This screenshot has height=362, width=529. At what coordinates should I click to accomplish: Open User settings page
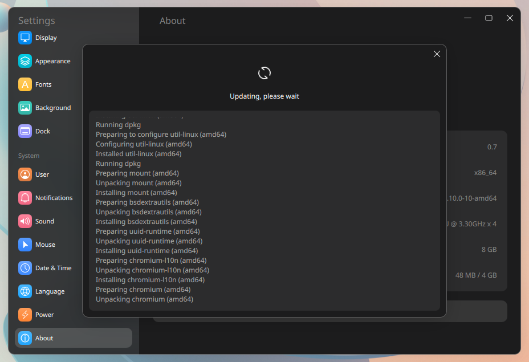tap(42, 174)
